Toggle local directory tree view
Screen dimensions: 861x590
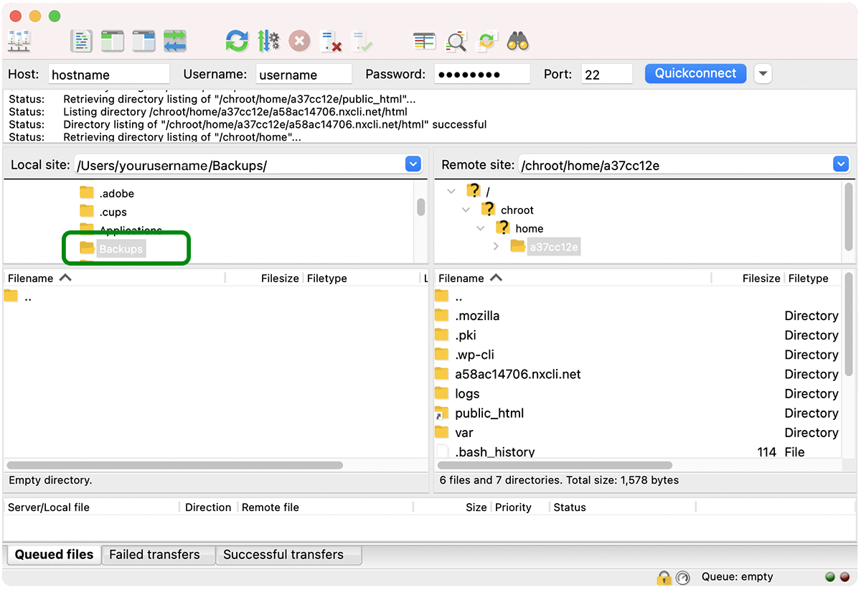[x=113, y=41]
